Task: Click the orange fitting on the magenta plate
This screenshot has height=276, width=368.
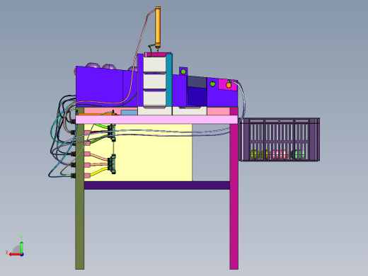Action: pyautogui.click(x=229, y=84)
